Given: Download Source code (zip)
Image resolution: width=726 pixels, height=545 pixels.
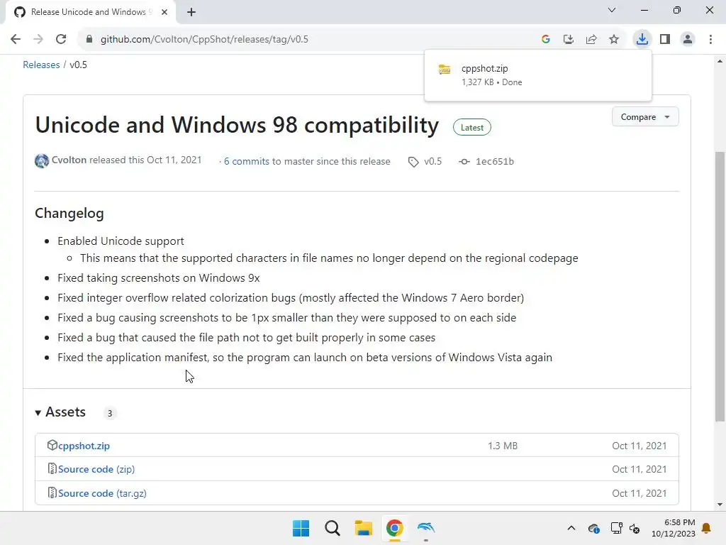Looking at the screenshot, I should point(96,469).
